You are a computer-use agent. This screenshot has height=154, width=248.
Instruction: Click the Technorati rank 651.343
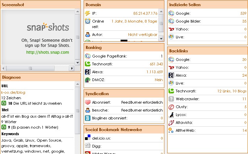(x=156, y=64)
